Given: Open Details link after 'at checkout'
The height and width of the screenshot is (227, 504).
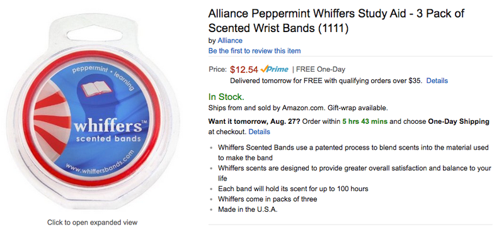Looking at the screenshot, I should 260,132.
